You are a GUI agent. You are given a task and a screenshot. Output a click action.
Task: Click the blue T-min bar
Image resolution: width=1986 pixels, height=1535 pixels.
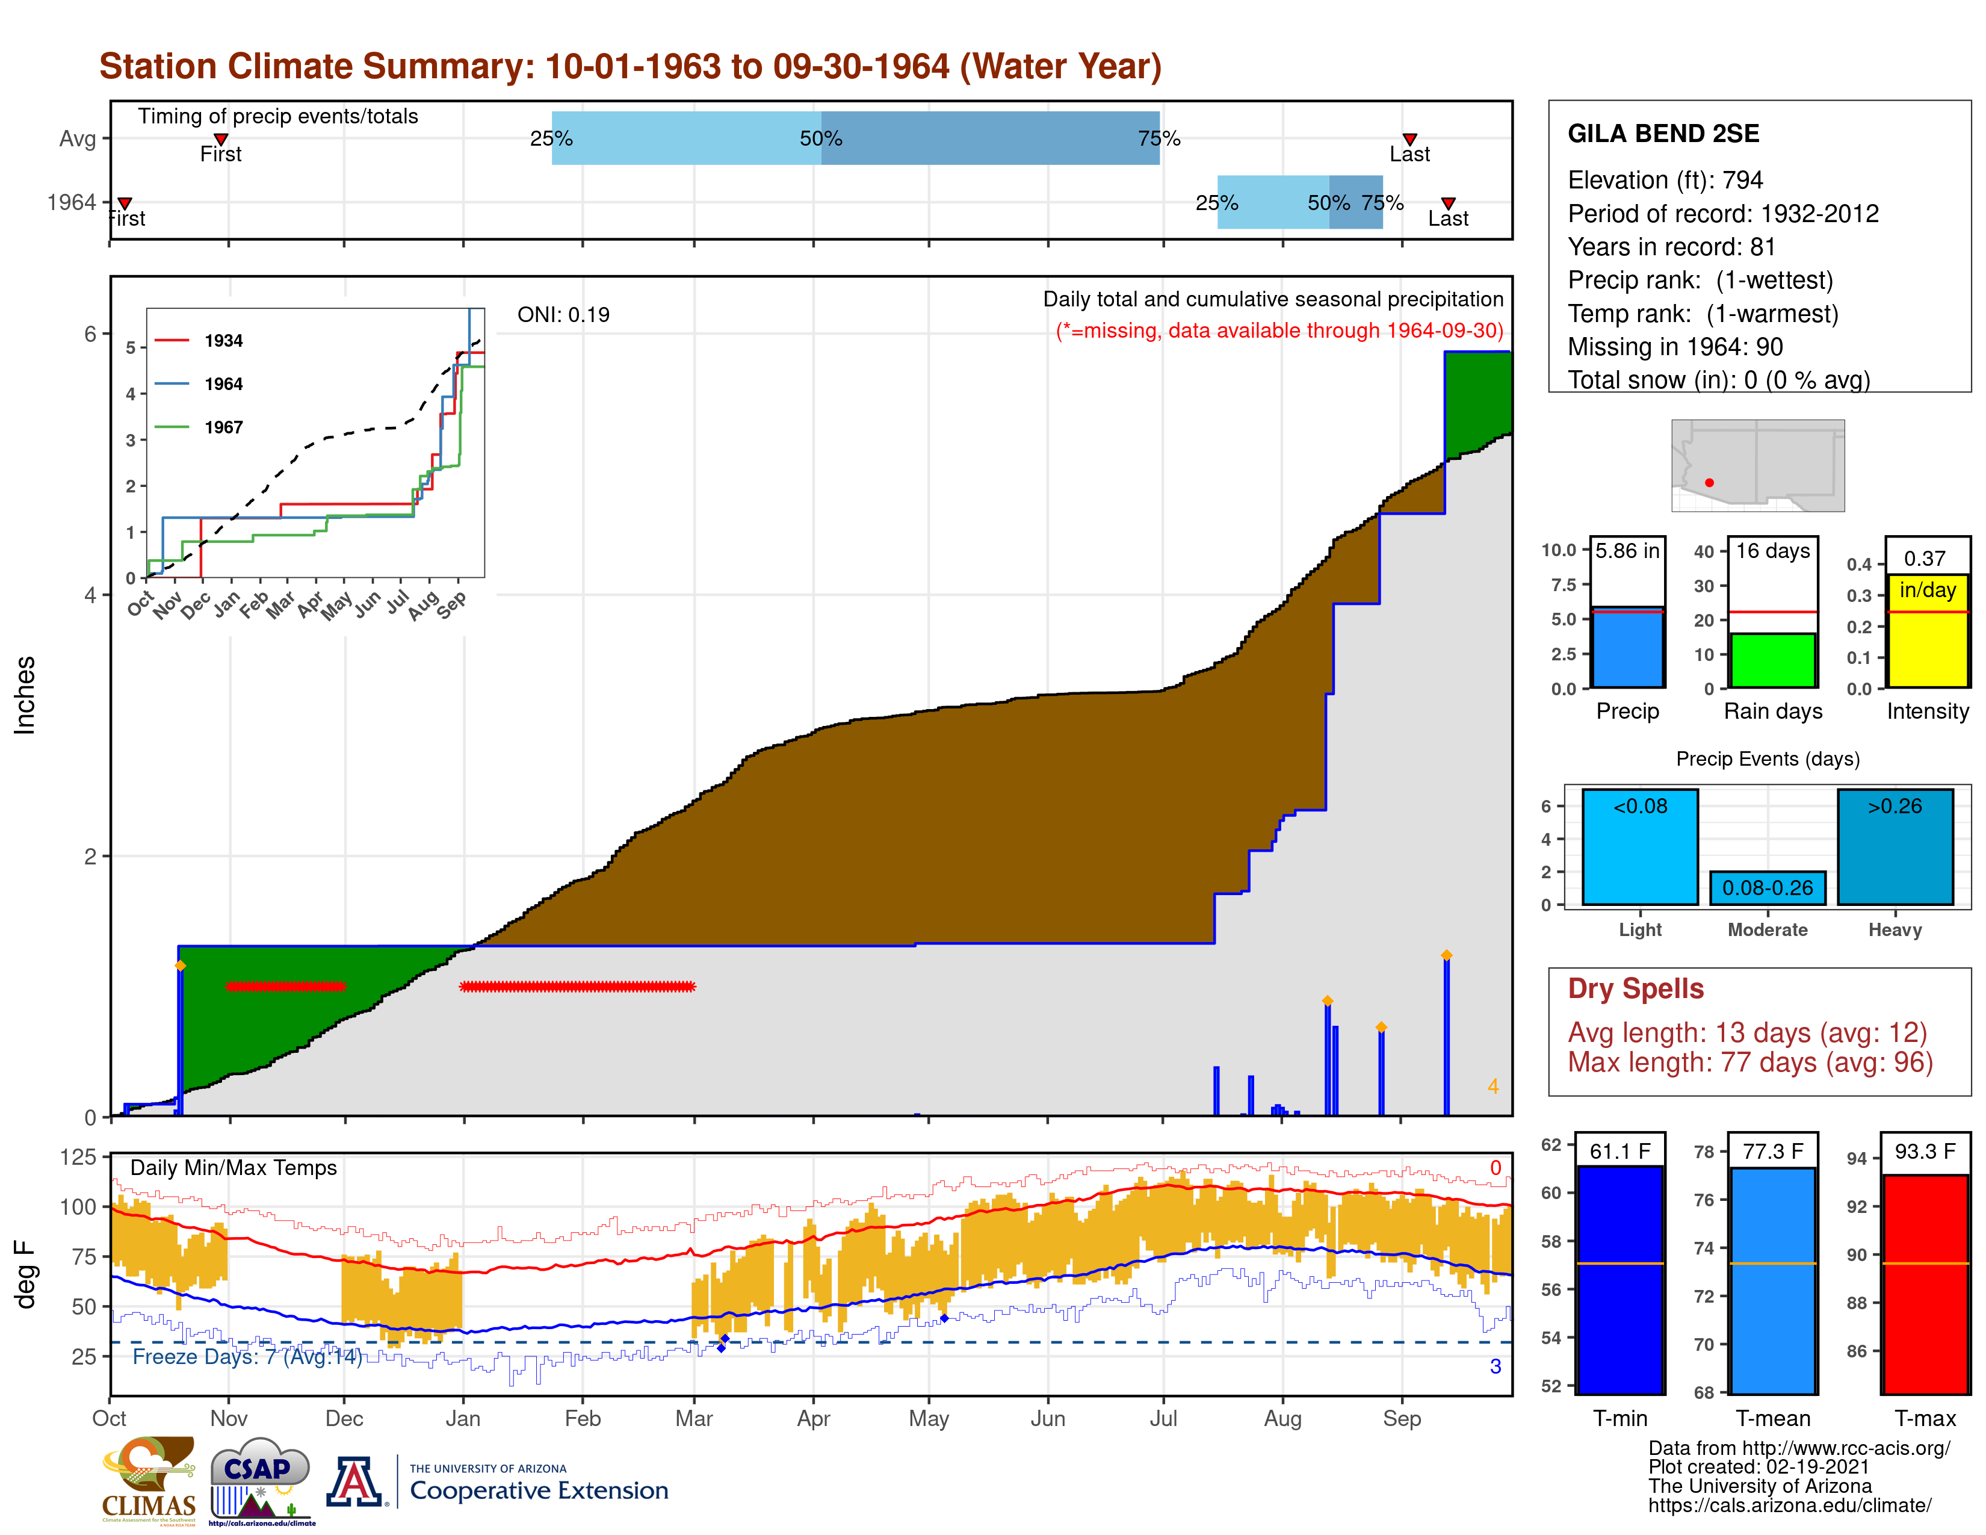pyautogui.click(x=1621, y=1280)
